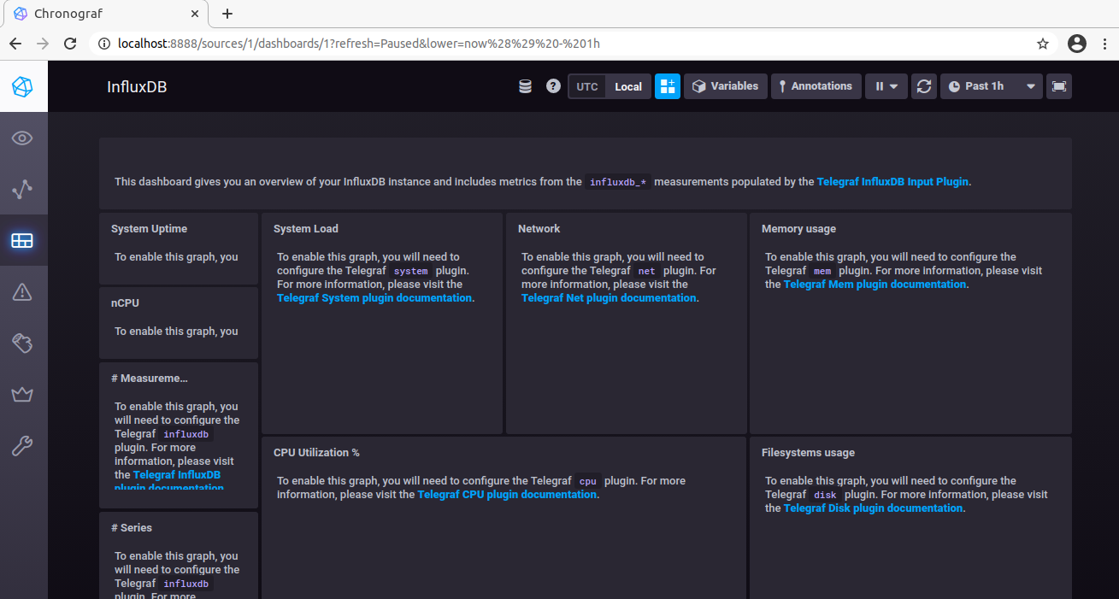Open Host List via eye icon
This screenshot has width=1119, height=599.
pyautogui.click(x=23, y=138)
